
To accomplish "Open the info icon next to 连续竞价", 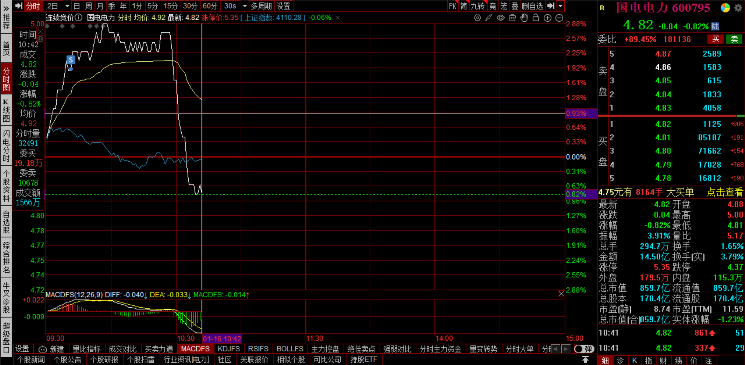I will (x=79, y=17).
